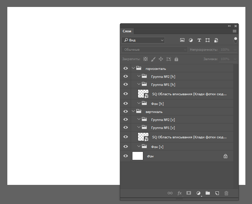Viewport: 252px width, 204px height.
Task: Hide the Группа №2 [h] group
Action: [125, 76]
